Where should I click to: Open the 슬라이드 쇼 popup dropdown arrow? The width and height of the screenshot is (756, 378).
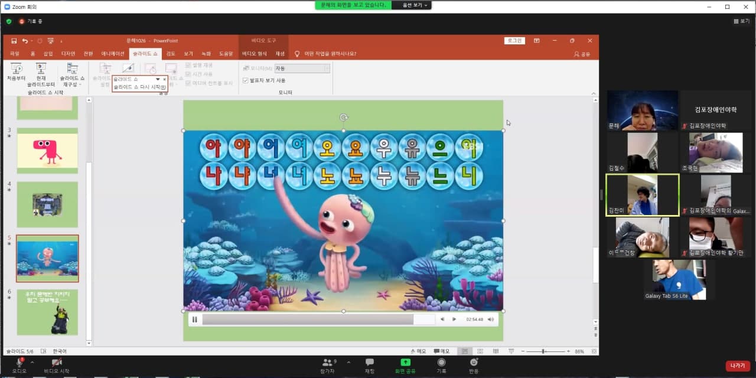(158, 79)
